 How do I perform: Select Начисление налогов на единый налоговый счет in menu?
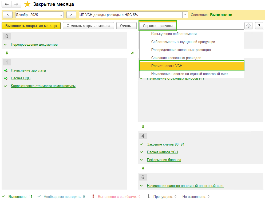[x=192, y=74]
